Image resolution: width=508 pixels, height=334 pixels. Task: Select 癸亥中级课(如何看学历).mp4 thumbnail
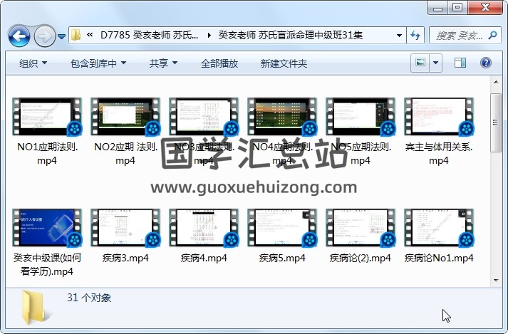click(x=47, y=228)
